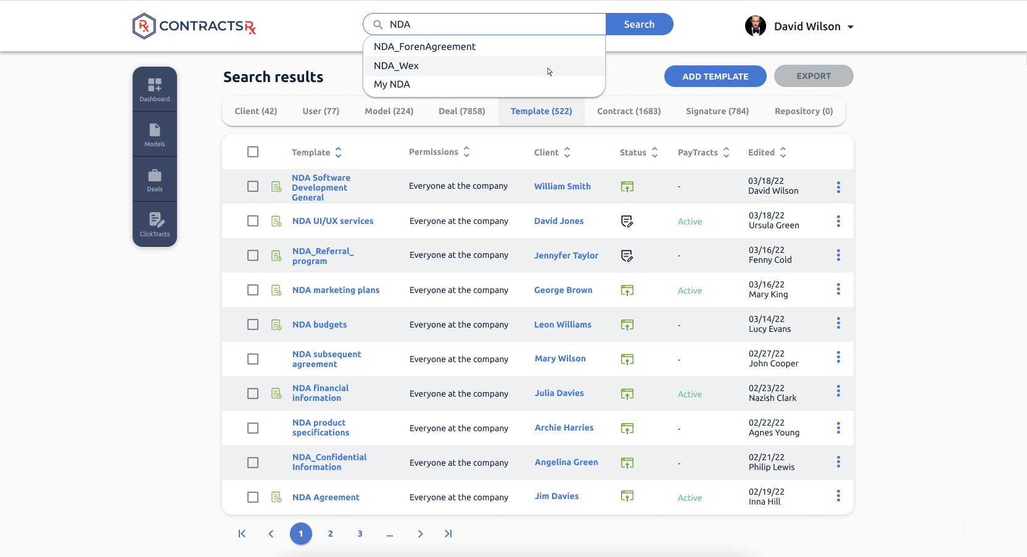Open three-dot menu for NDA Software Development General

click(x=838, y=187)
